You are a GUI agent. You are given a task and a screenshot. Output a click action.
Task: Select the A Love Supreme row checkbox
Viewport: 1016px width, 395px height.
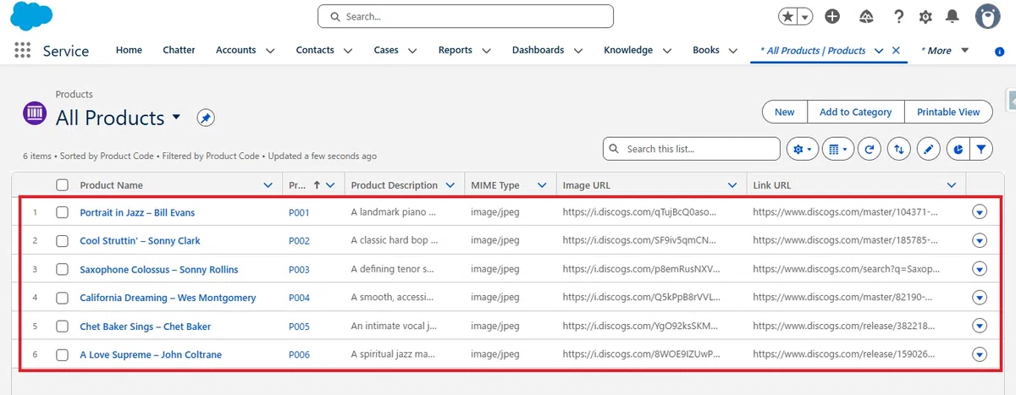click(62, 355)
